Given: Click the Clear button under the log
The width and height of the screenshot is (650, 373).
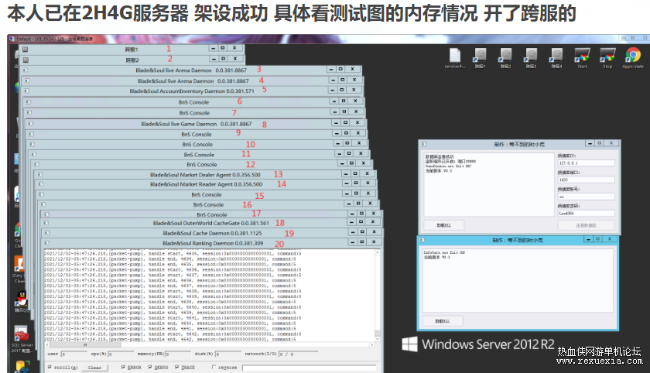Looking at the screenshot, I should tap(94, 368).
